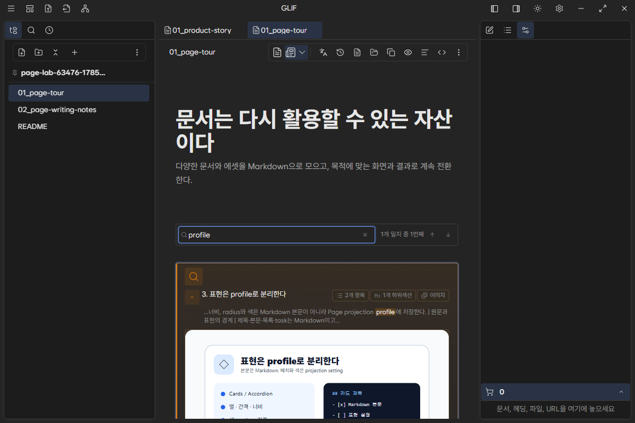This screenshot has width=635, height=423.
Task: Click the drop zone '문서, 헤딩, 파일, URL을 여기에 놓으세요'
Action: pyautogui.click(x=556, y=409)
